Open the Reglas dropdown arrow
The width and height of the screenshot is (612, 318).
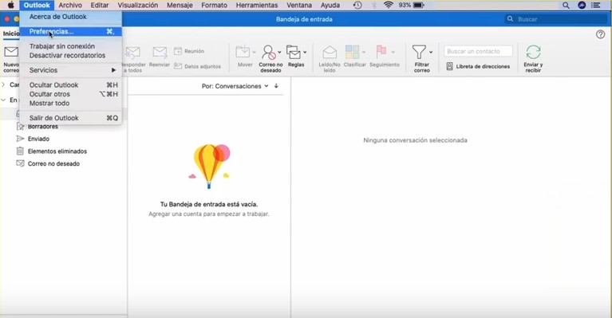(x=305, y=53)
